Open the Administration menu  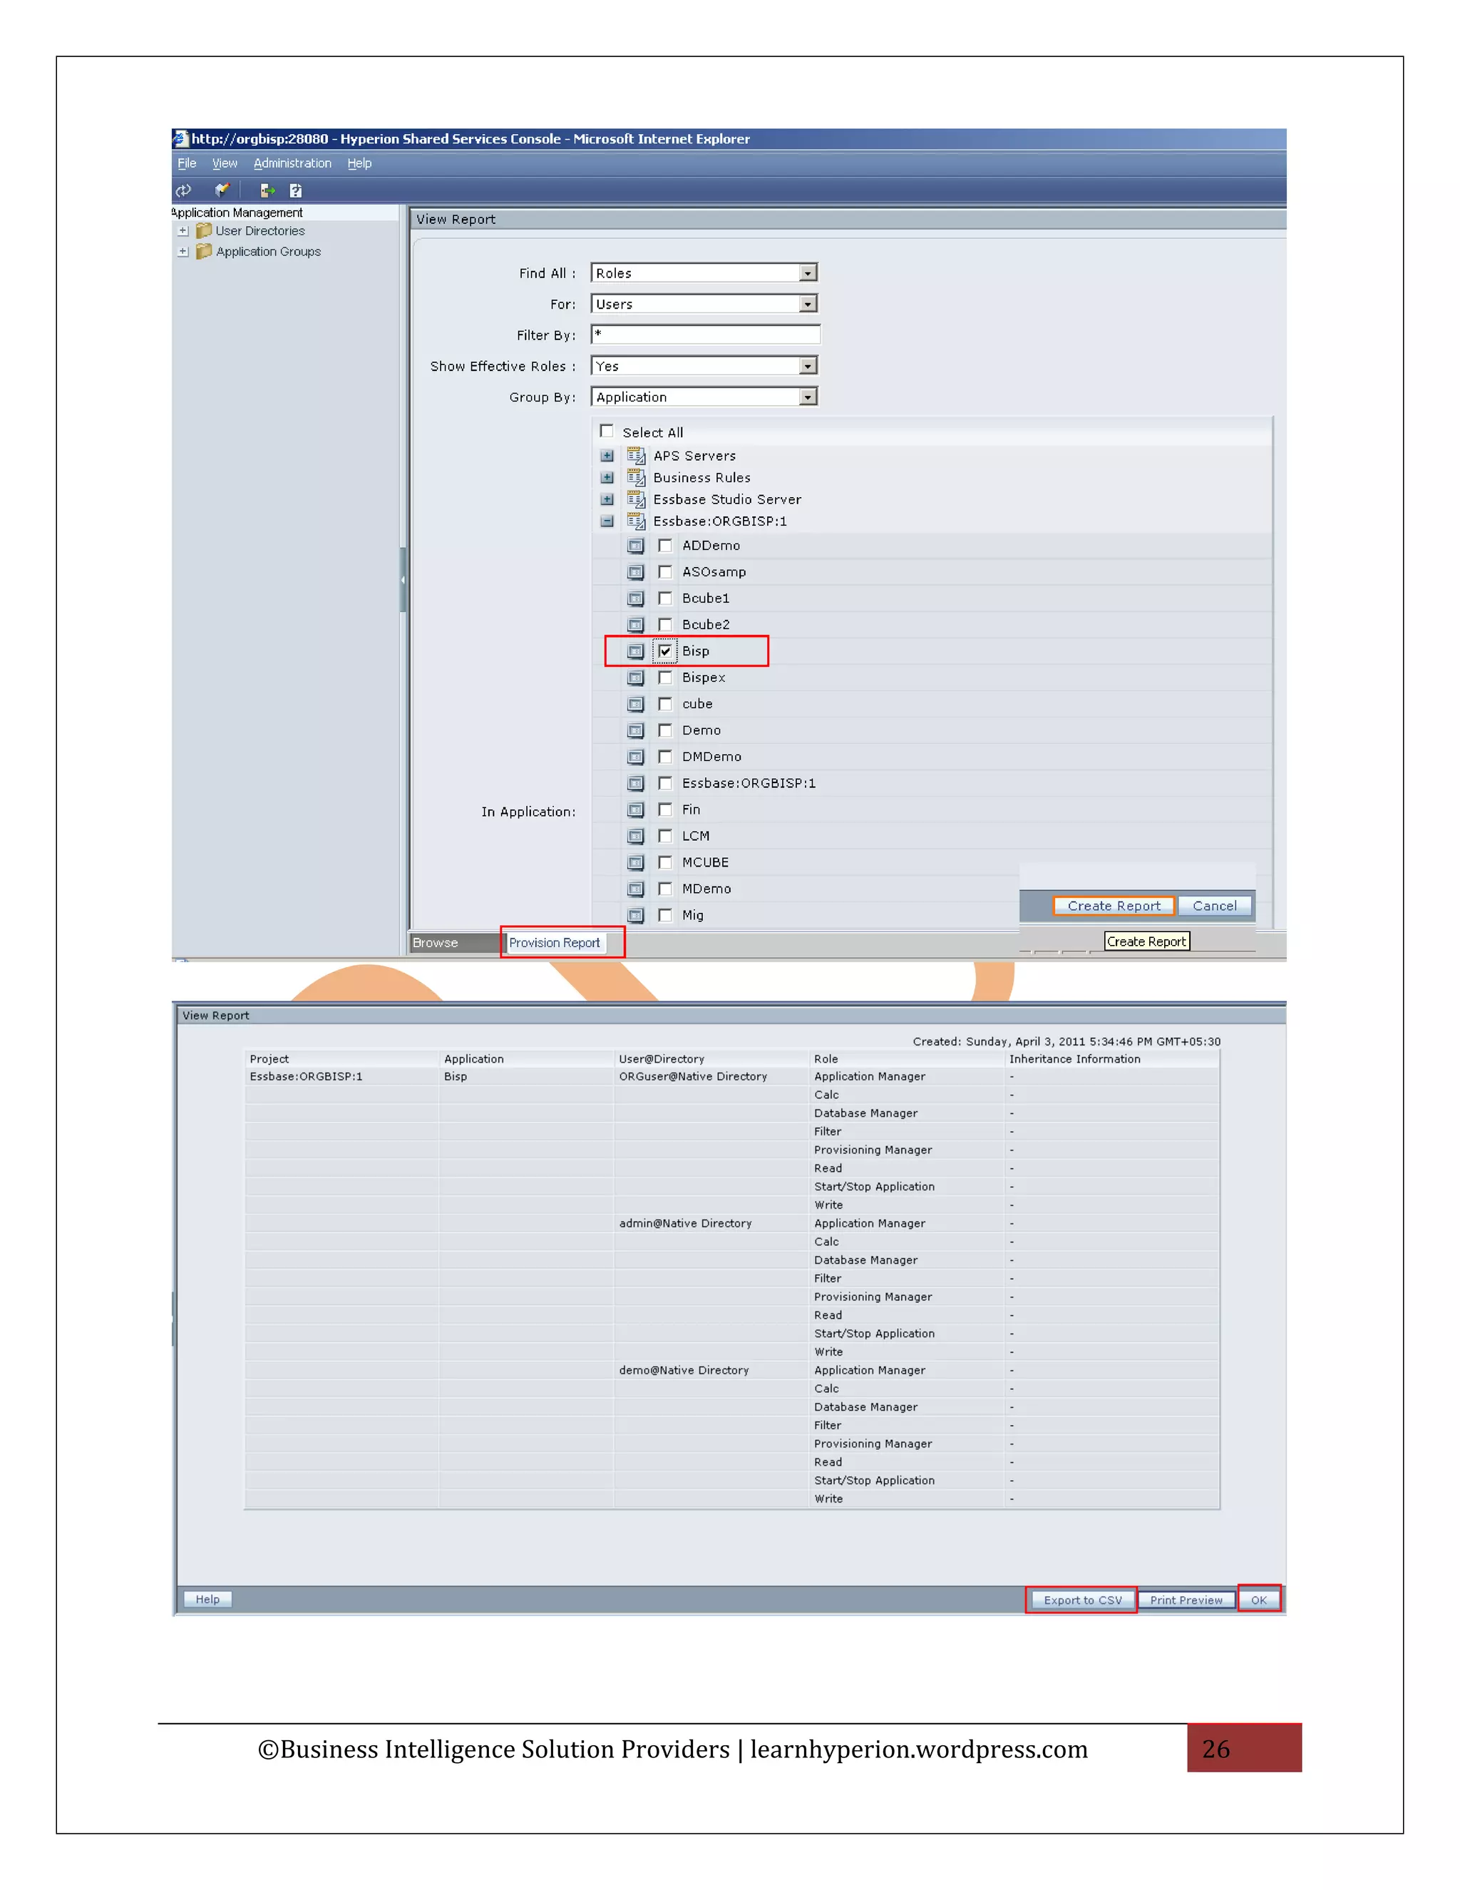pos(292,163)
